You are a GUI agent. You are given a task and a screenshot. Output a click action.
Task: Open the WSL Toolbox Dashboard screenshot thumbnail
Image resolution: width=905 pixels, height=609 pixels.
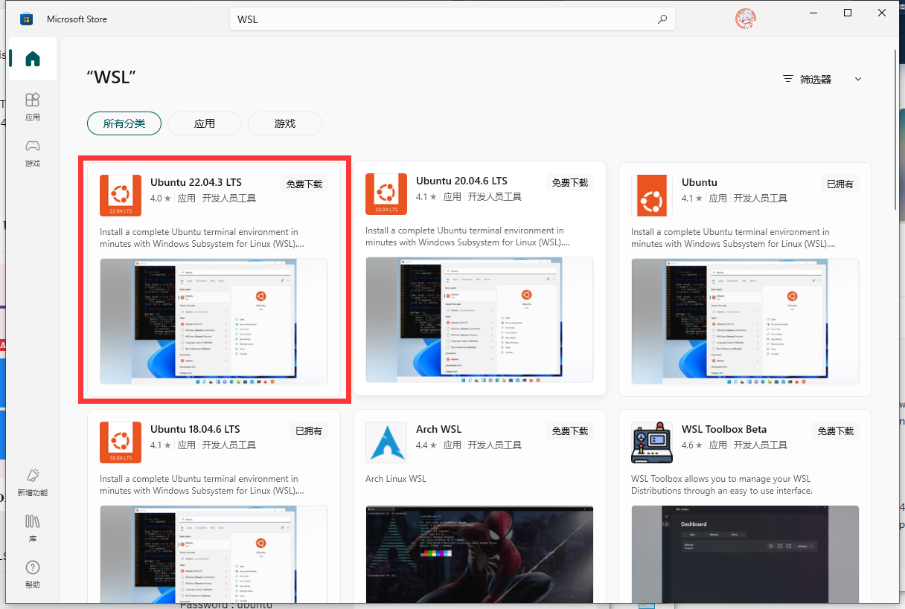click(x=745, y=554)
